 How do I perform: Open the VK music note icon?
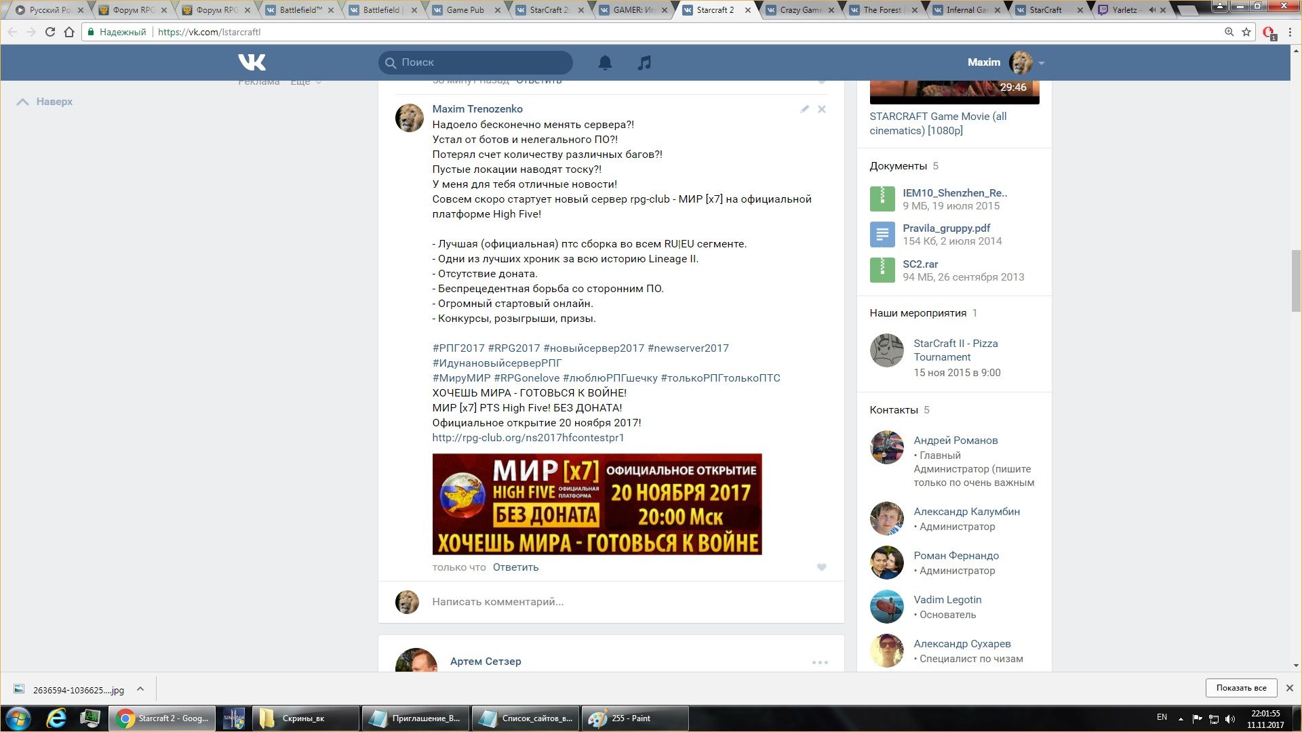tap(644, 62)
